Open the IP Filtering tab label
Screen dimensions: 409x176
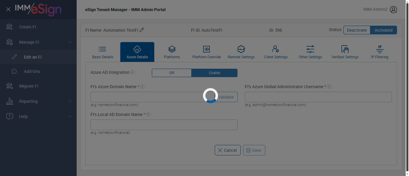point(380,57)
